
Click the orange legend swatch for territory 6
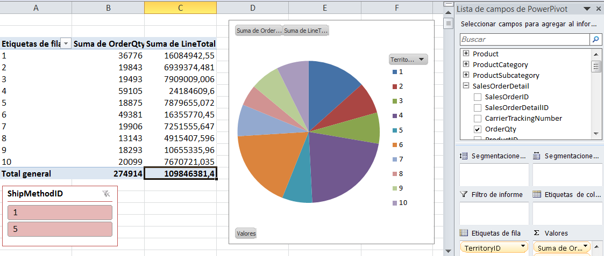395,145
